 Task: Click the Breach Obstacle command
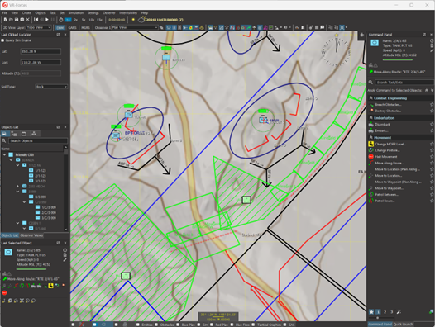tap(388, 105)
